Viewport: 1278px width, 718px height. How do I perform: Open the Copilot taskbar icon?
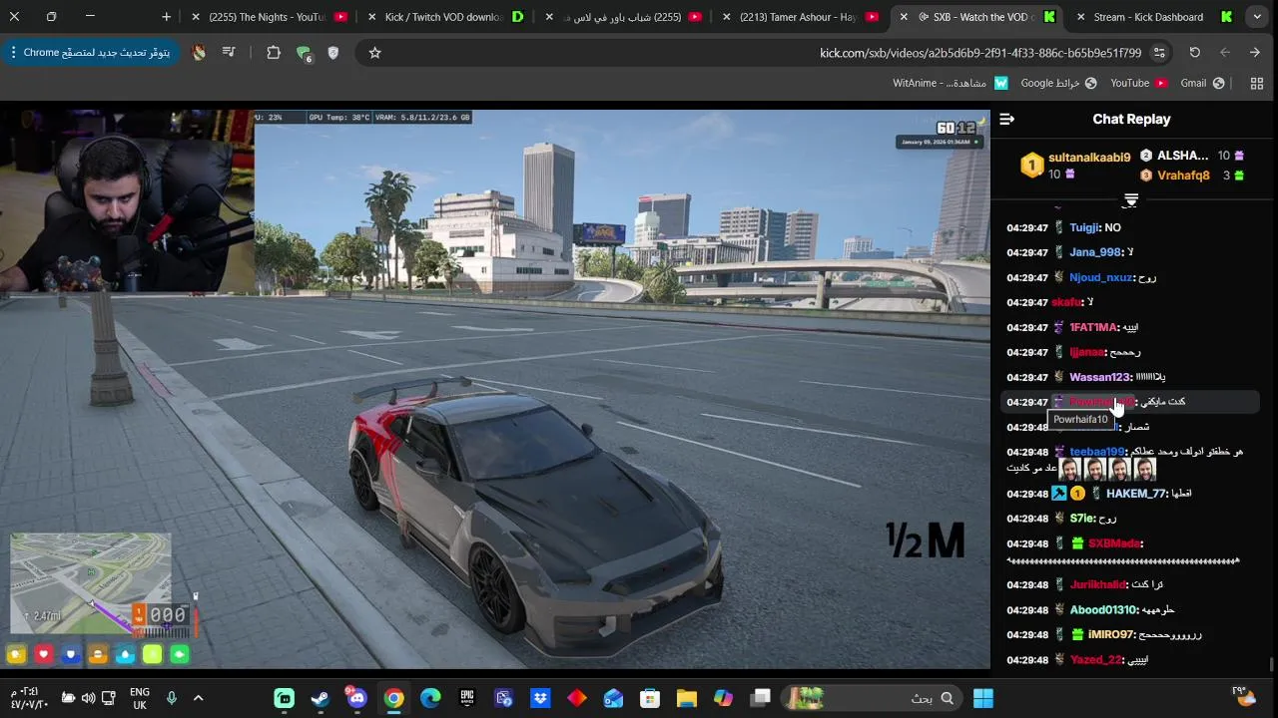coord(724,698)
